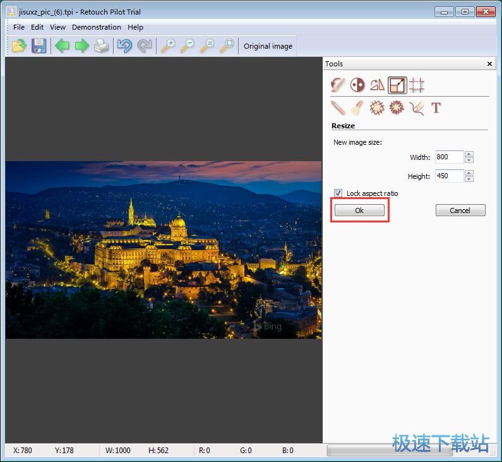Select the finger smudge deformation tool
Viewport: 502px width, 462px height.
coord(417,108)
